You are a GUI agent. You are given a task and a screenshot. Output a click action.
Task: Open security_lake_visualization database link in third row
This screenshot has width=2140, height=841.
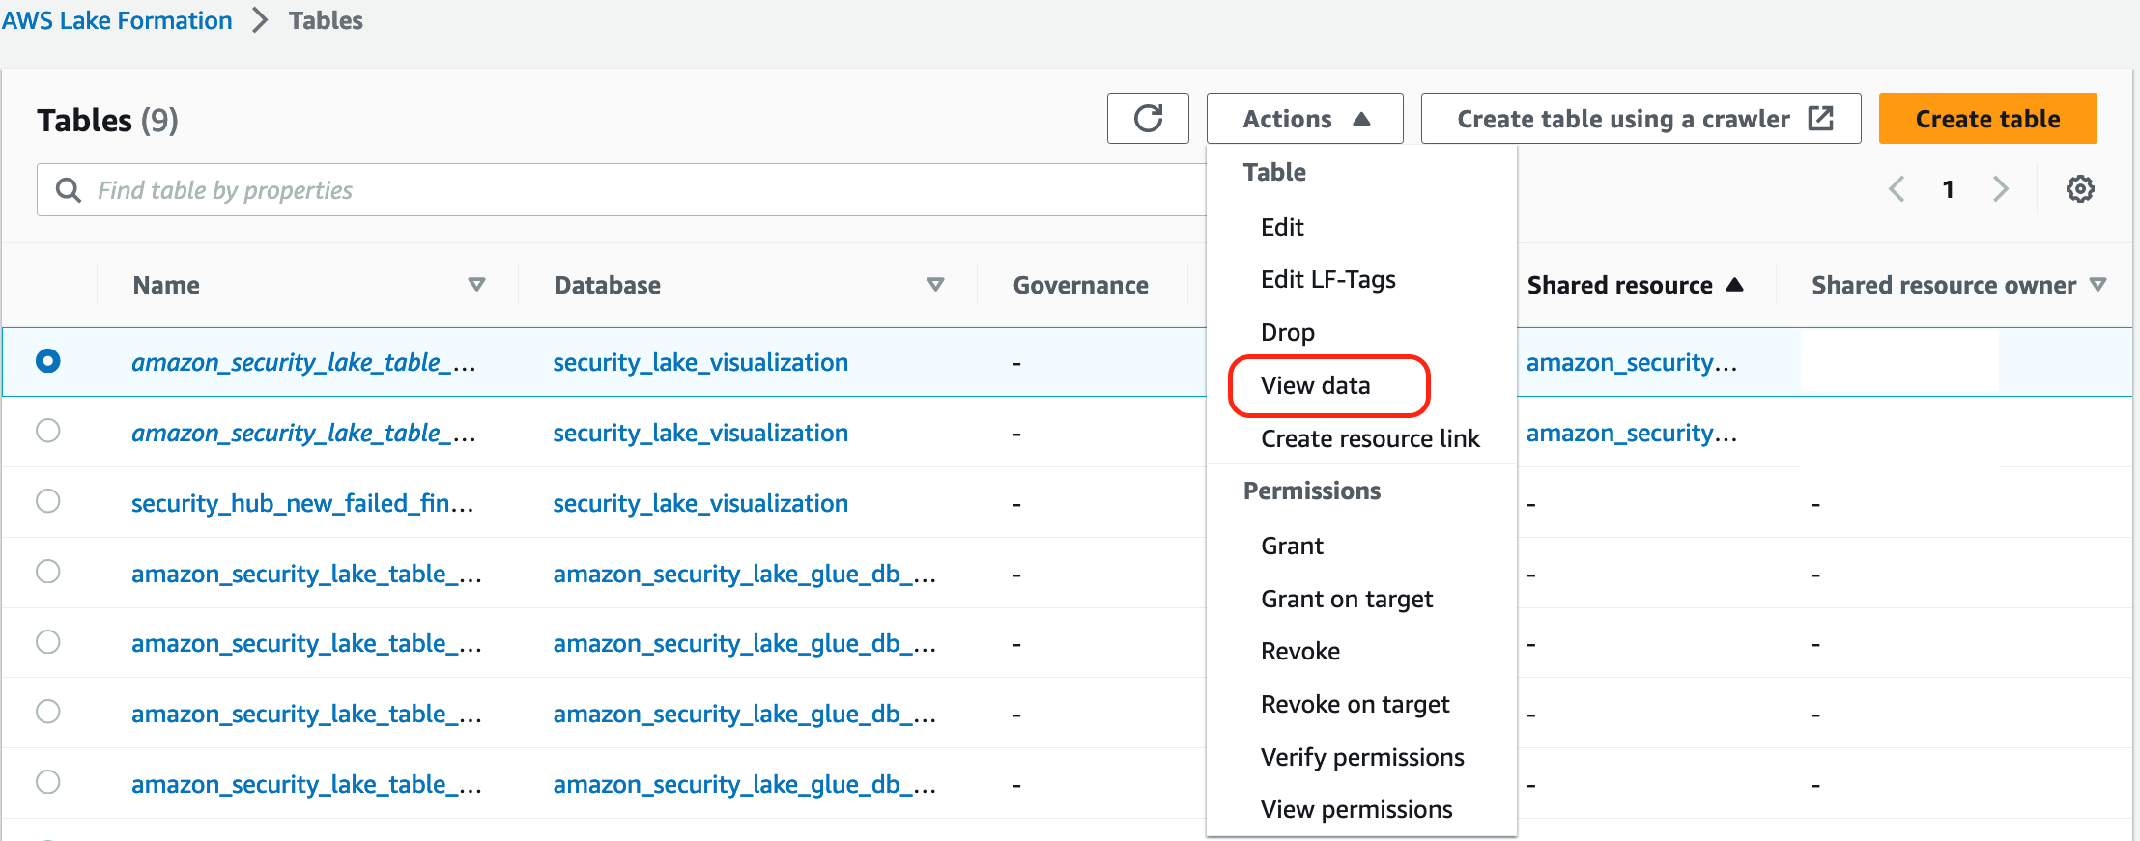pos(700,503)
